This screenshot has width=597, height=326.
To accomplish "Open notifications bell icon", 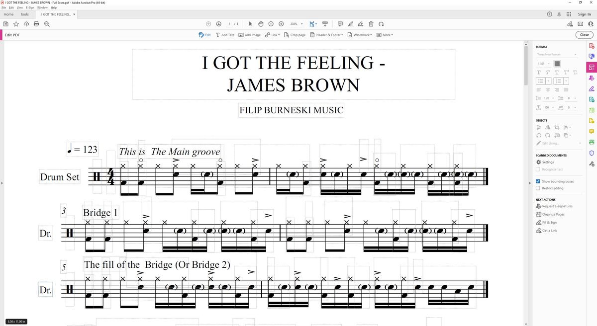I will [x=559, y=14].
